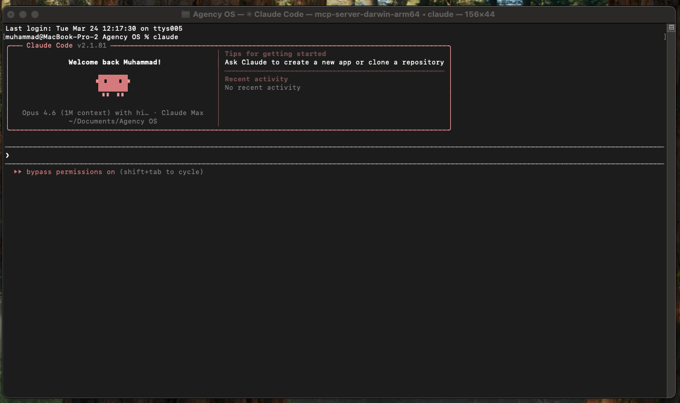Click the "bypass permissions on" mode indicator
The width and height of the screenshot is (680, 403).
[71, 172]
